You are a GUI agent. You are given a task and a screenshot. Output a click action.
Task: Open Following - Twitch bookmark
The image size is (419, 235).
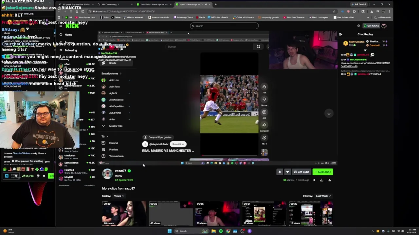pyautogui.click(x=184, y=17)
